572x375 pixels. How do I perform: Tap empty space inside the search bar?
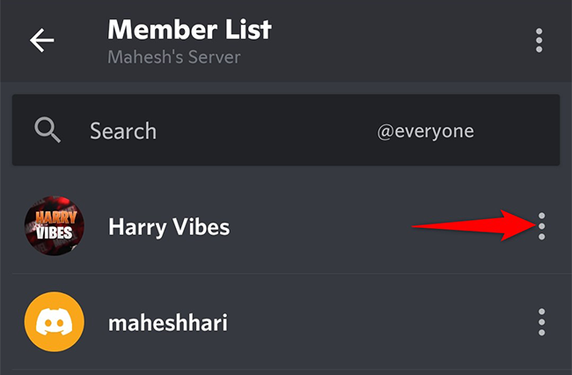[290, 131]
